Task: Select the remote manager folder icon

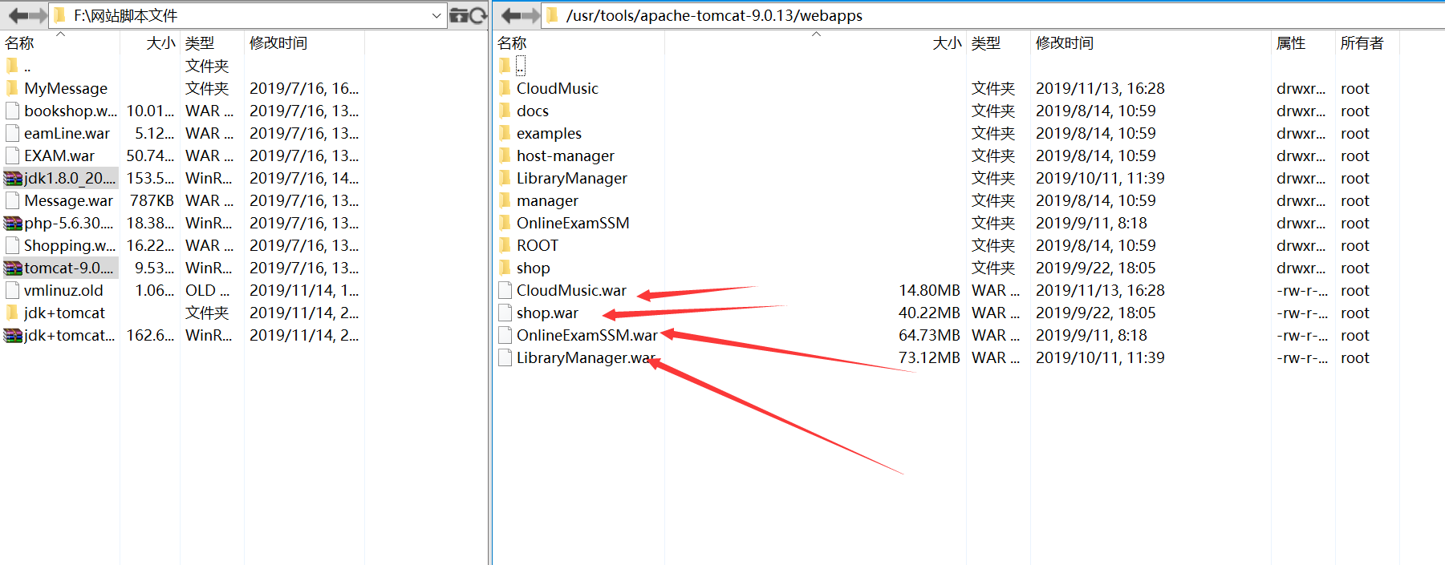Action: [505, 200]
